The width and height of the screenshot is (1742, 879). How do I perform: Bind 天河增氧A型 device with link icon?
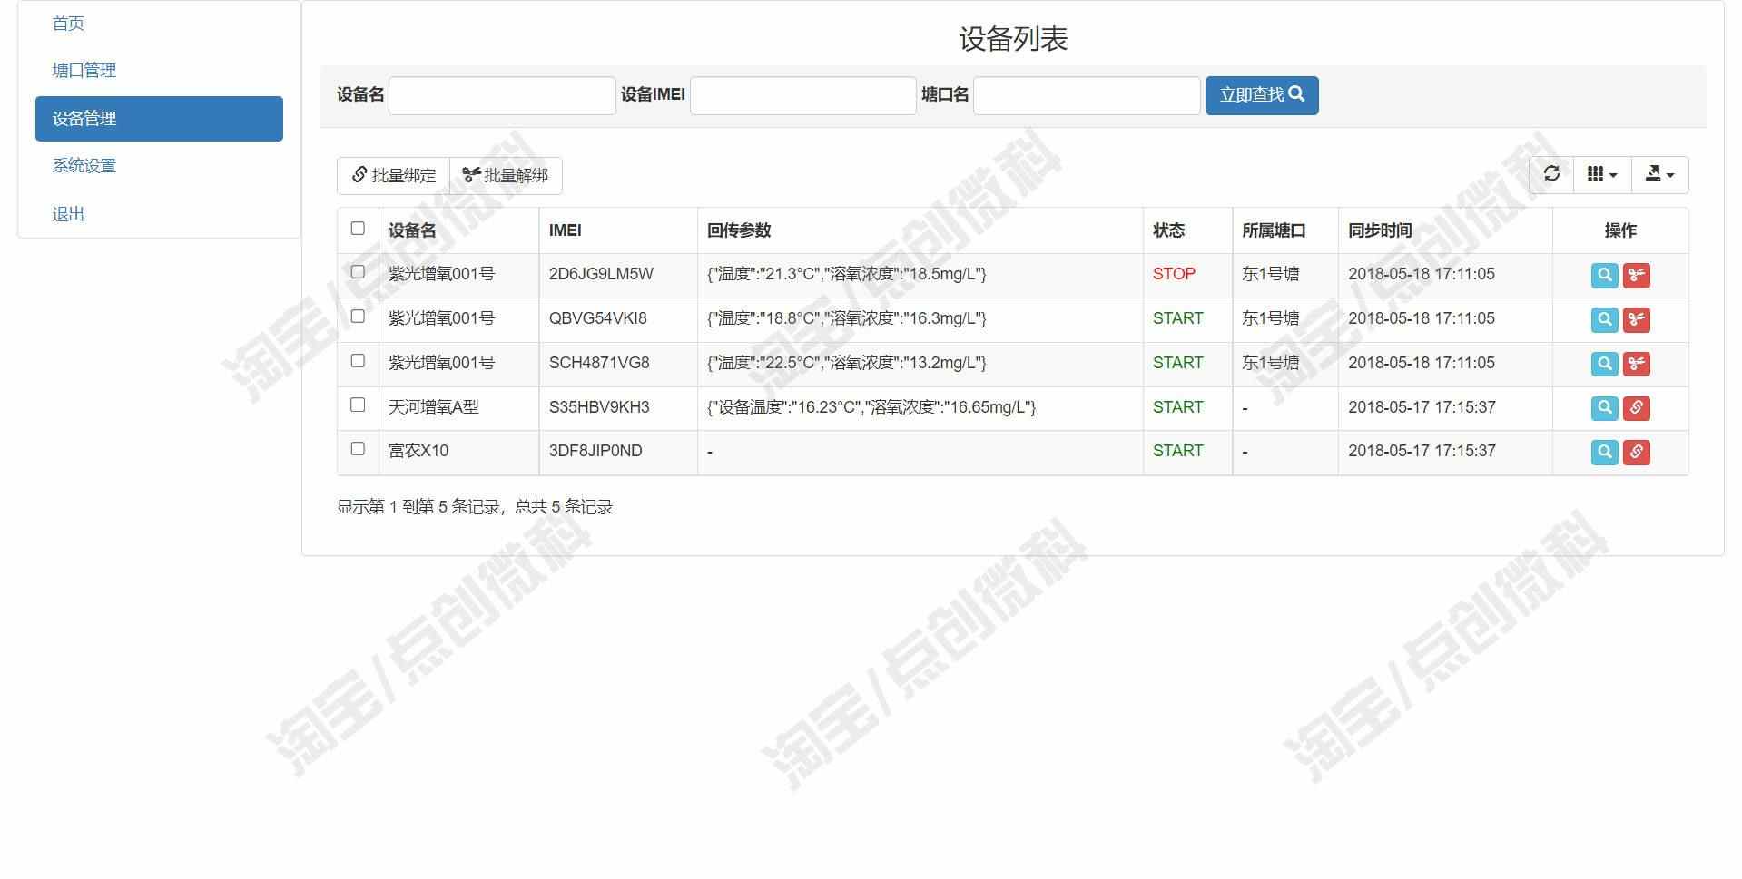pos(1636,408)
